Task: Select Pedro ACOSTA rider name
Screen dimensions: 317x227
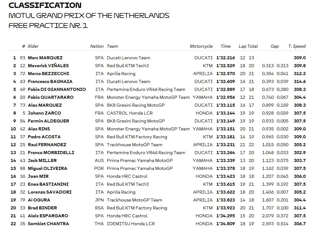Action: pos(44,137)
